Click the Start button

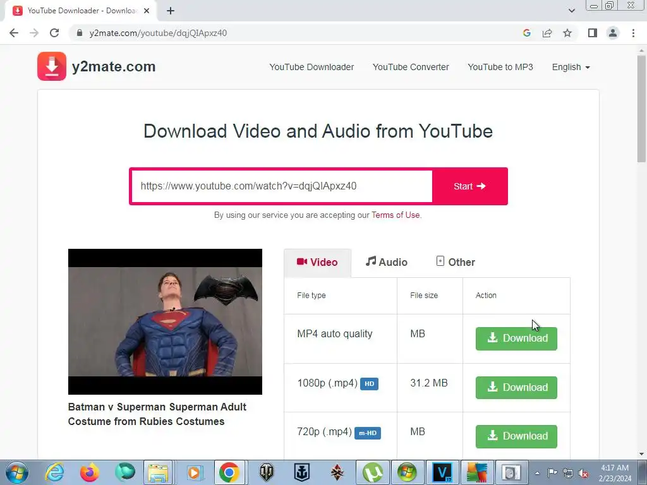point(469,186)
